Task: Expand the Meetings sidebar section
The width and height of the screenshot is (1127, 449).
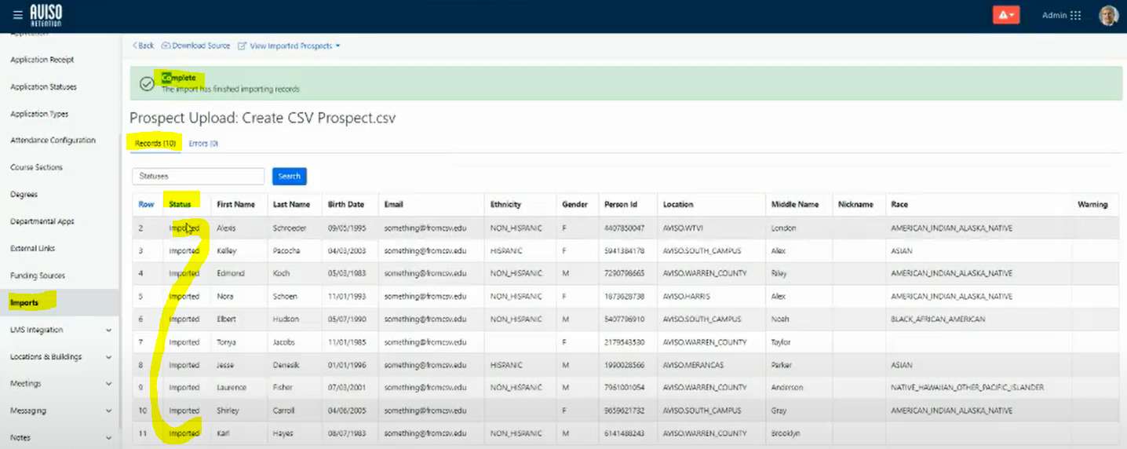Action: pos(60,384)
